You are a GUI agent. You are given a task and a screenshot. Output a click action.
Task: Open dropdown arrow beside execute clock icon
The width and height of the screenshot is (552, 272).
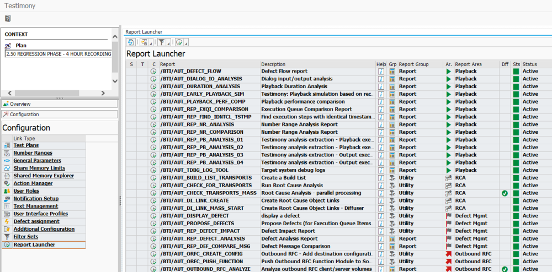pos(186,42)
